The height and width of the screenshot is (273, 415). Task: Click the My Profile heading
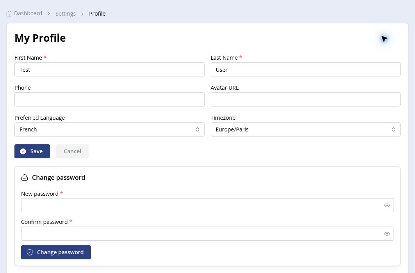[40, 38]
